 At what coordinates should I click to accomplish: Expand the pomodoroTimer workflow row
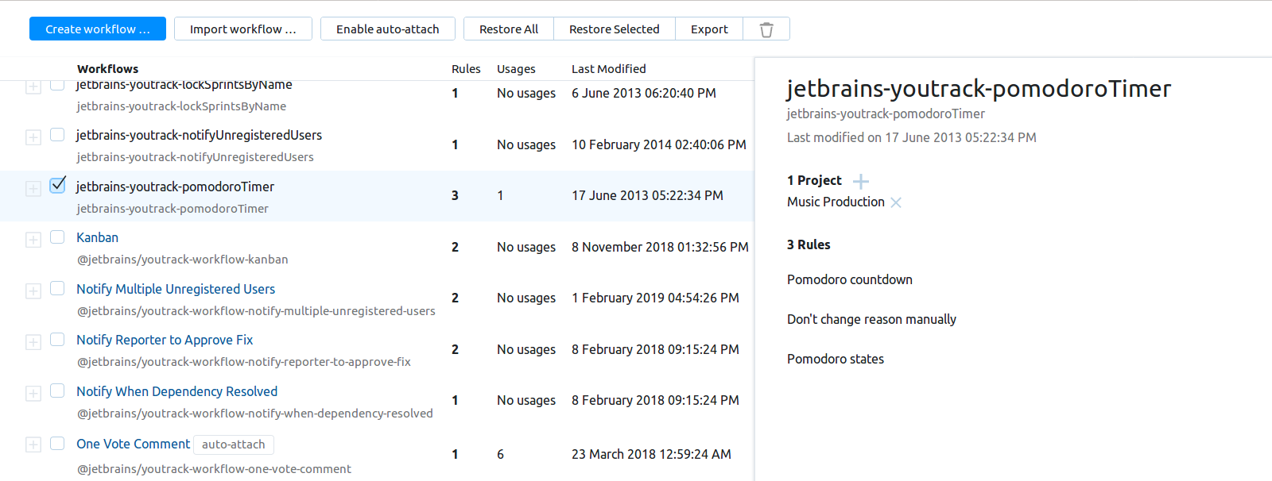pos(33,188)
